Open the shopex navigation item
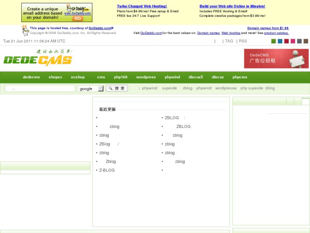 pos(55,77)
